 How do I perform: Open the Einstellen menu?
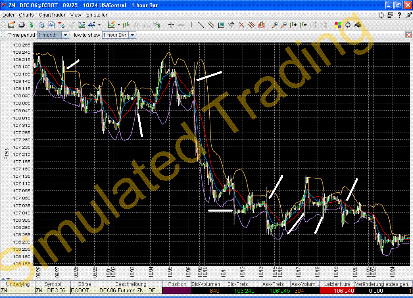(97, 15)
